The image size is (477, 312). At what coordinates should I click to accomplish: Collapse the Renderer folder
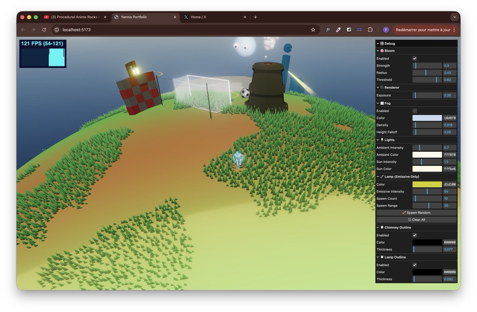416,88
